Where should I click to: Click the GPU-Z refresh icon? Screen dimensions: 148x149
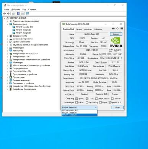pyautogui.click(x=117, y=29)
